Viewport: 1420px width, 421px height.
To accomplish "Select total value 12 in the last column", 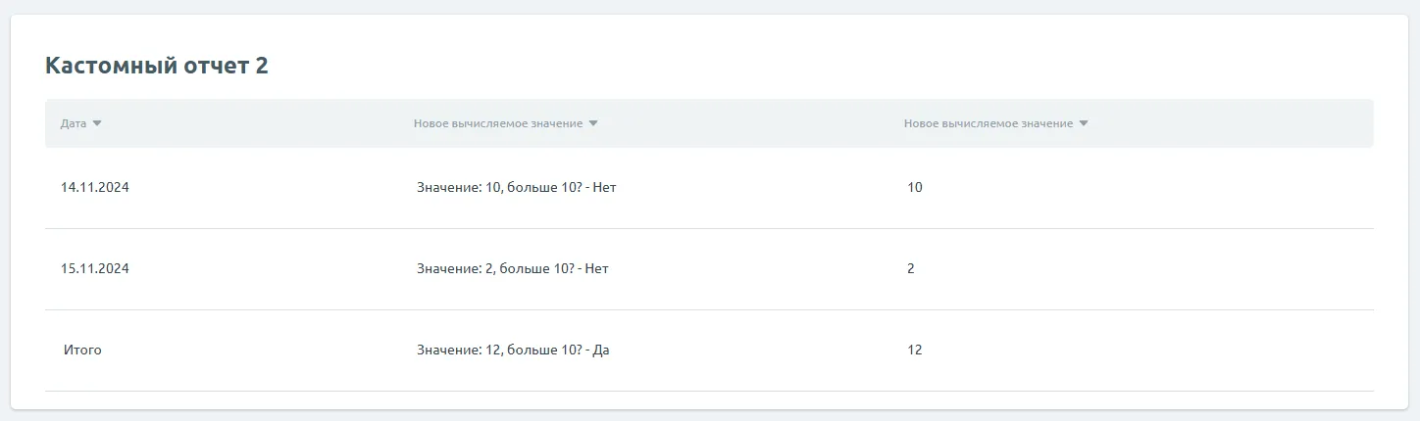I will (x=915, y=350).
